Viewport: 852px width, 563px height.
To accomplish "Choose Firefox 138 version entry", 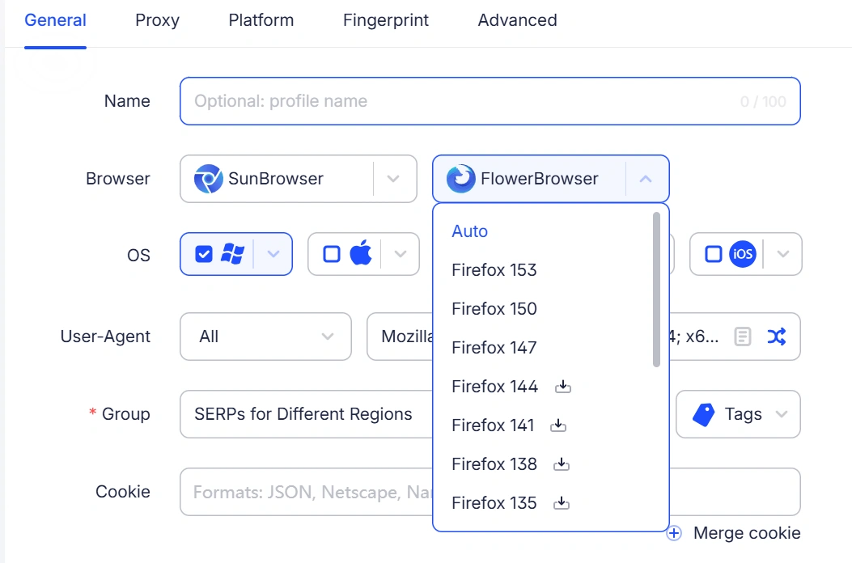I will (494, 464).
